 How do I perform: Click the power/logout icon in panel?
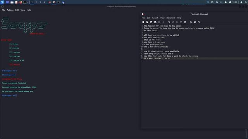click(246, 2)
